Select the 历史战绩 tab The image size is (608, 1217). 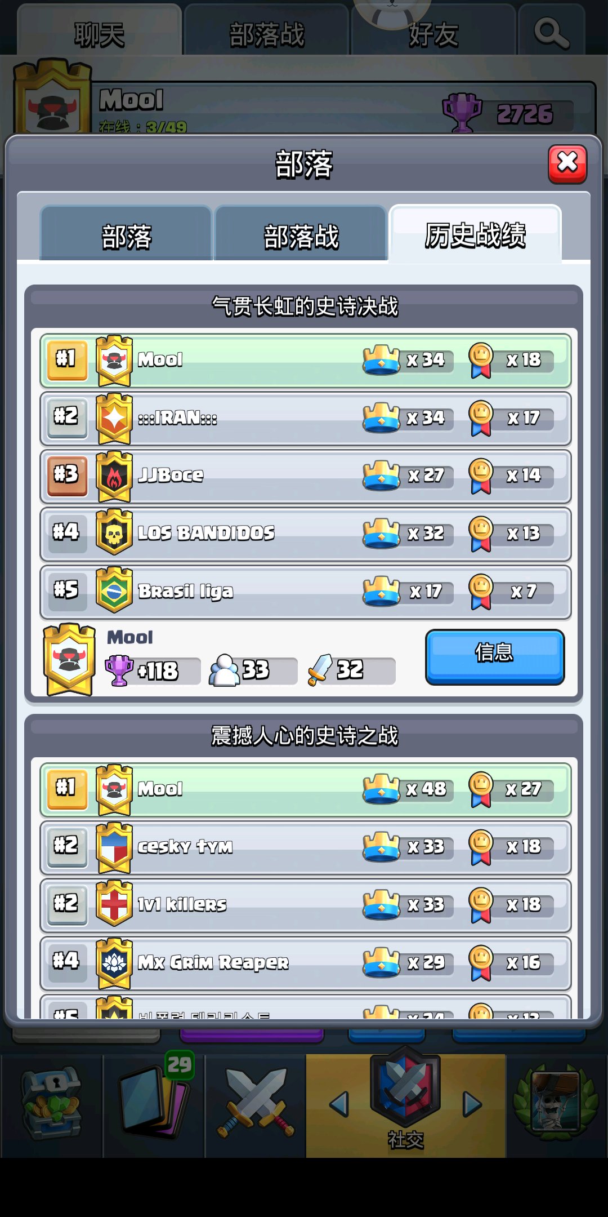click(x=475, y=234)
